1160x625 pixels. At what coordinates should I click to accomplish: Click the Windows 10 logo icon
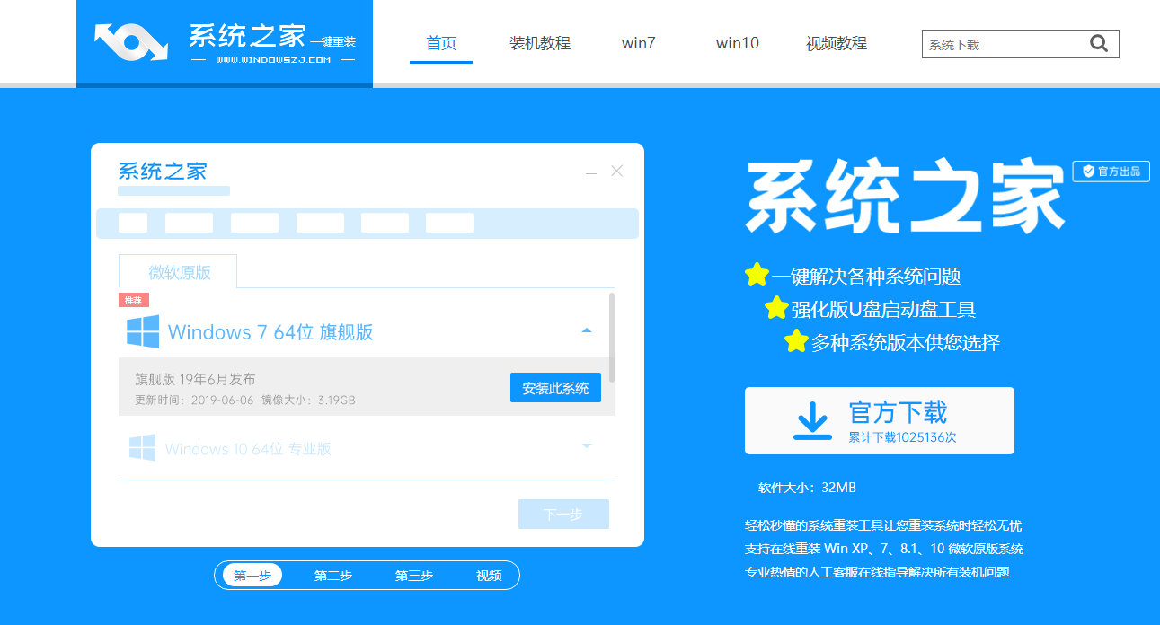[142, 447]
